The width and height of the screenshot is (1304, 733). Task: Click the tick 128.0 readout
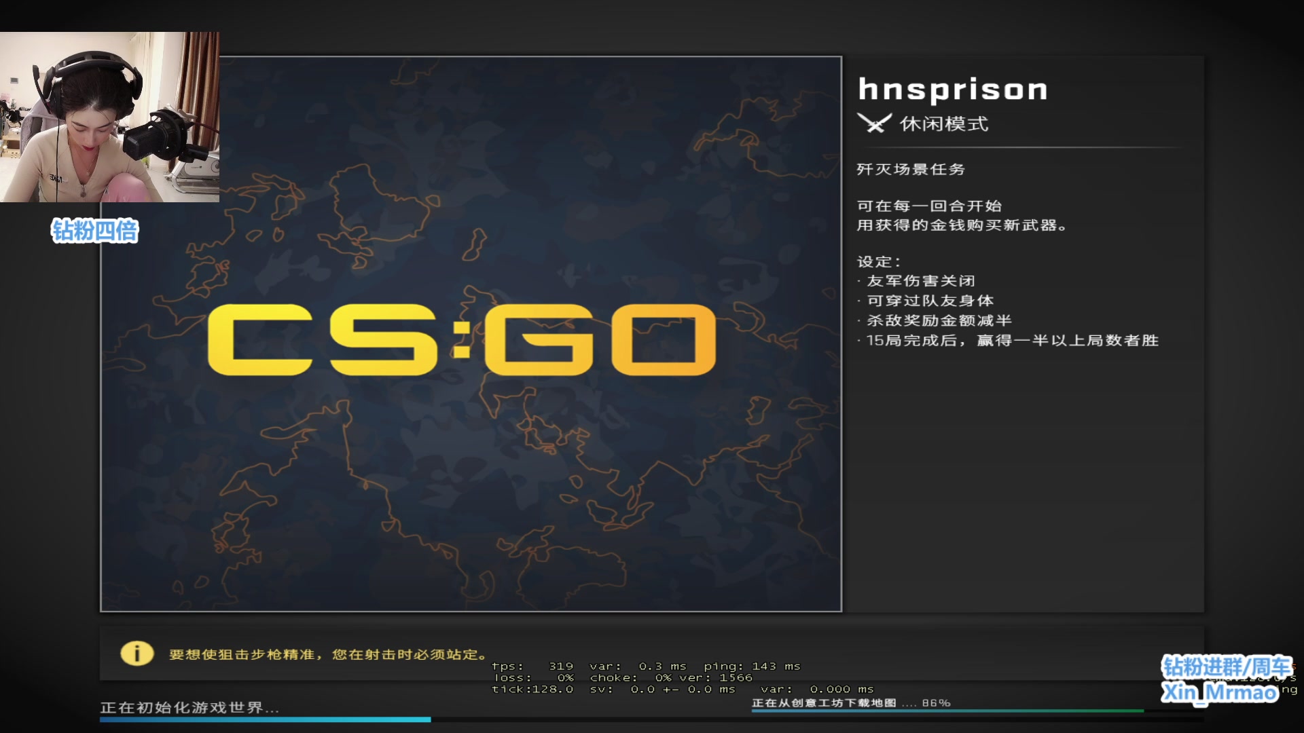[532, 689]
